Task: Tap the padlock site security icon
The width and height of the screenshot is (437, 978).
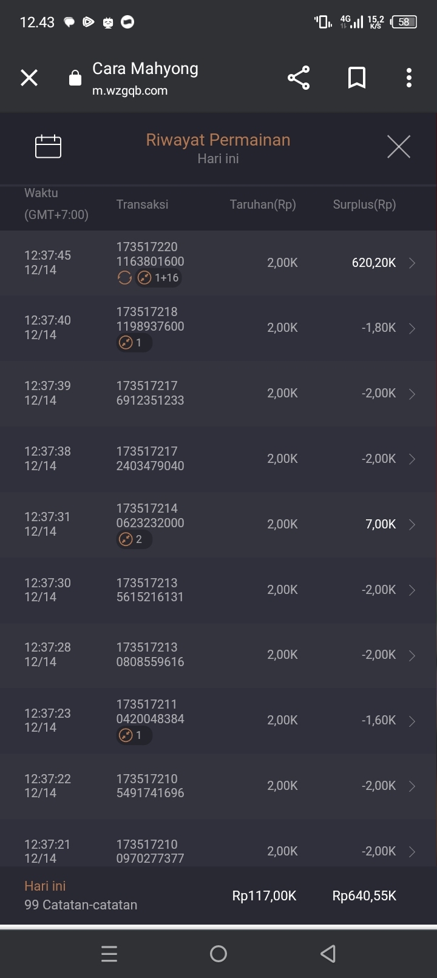Action: pos(75,78)
